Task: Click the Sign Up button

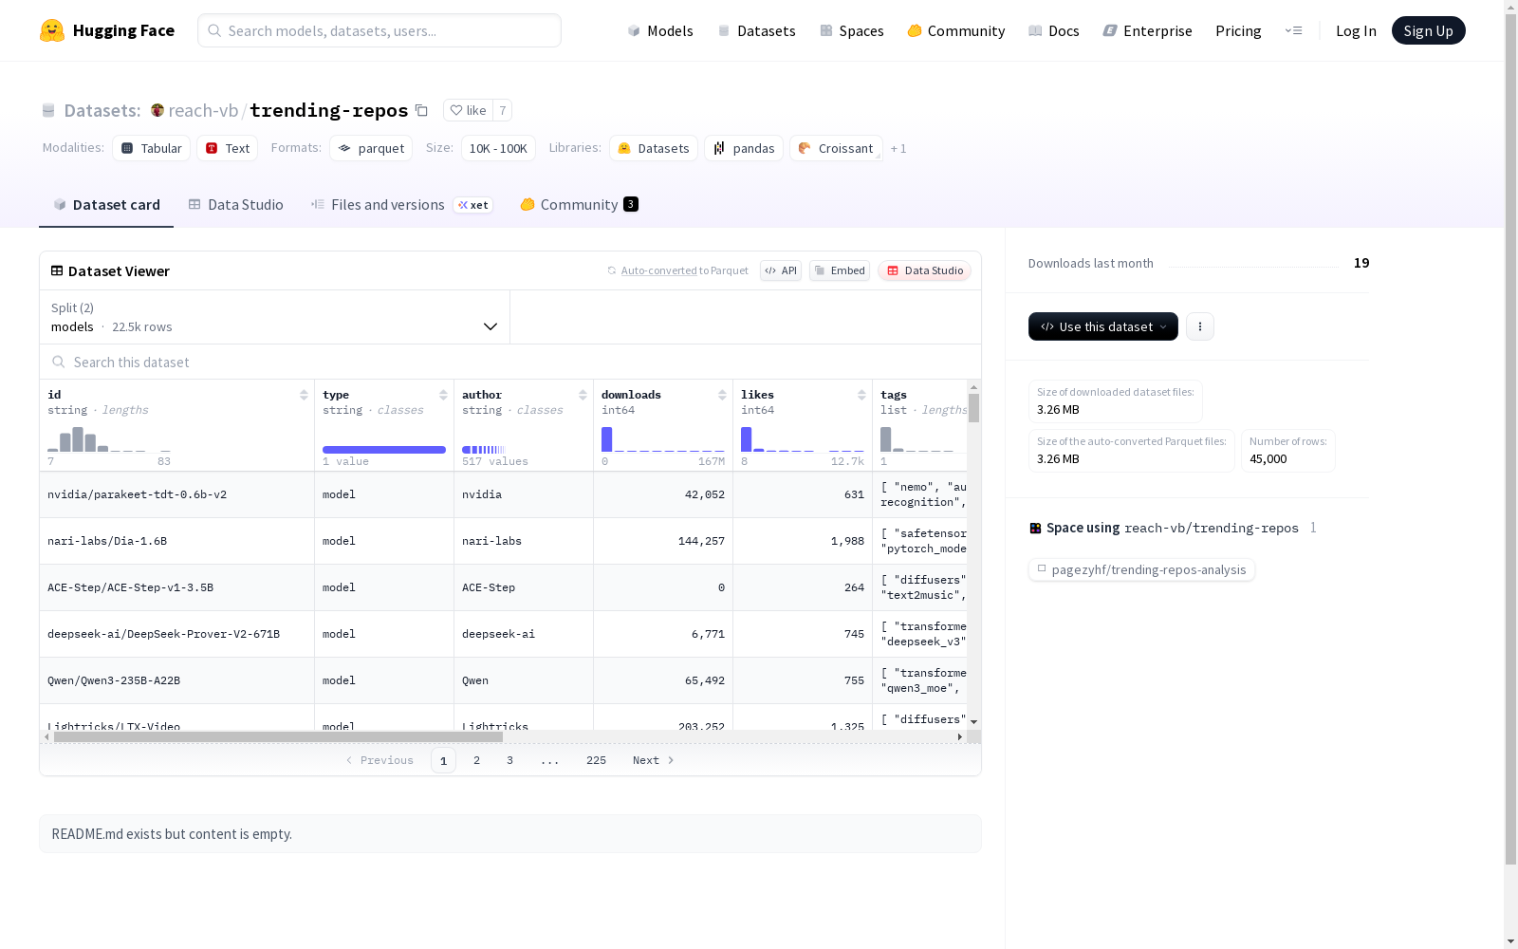Action: coord(1428,30)
